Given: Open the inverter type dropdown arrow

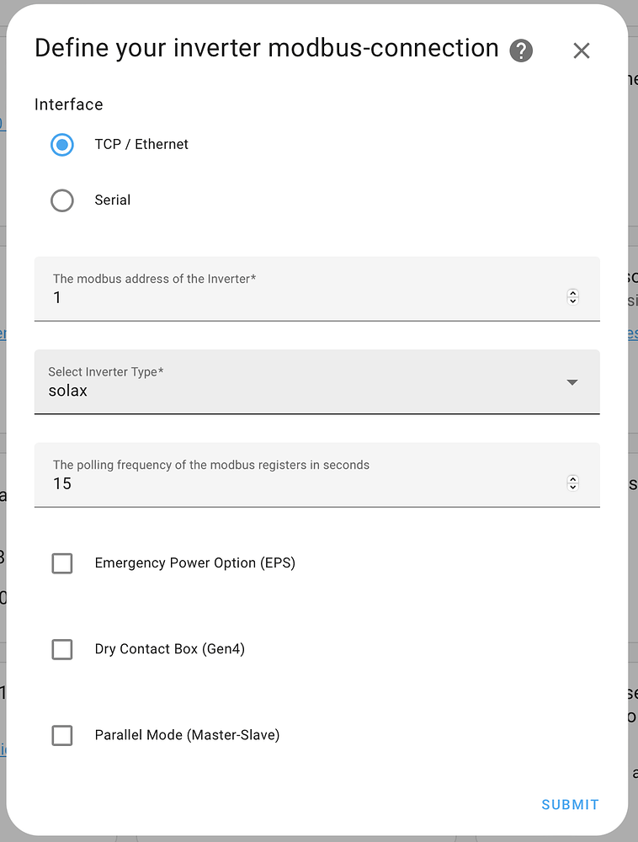Looking at the screenshot, I should [x=572, y=382].
